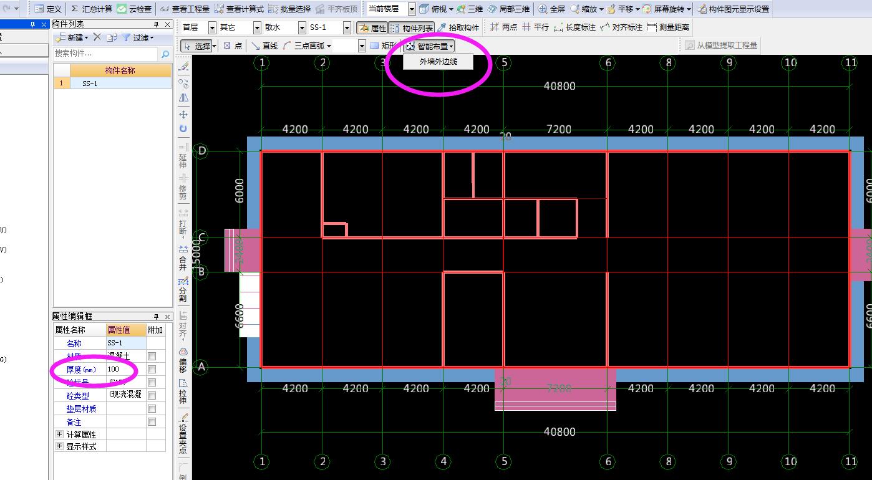872x480 pixels.
Task: Click the 名称 value SS-1 cell
Action: [x=126, y=343]
